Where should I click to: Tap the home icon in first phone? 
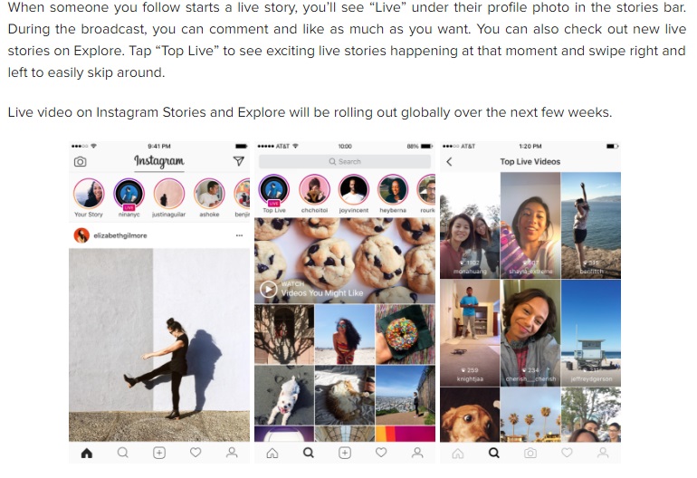(87, 453)
